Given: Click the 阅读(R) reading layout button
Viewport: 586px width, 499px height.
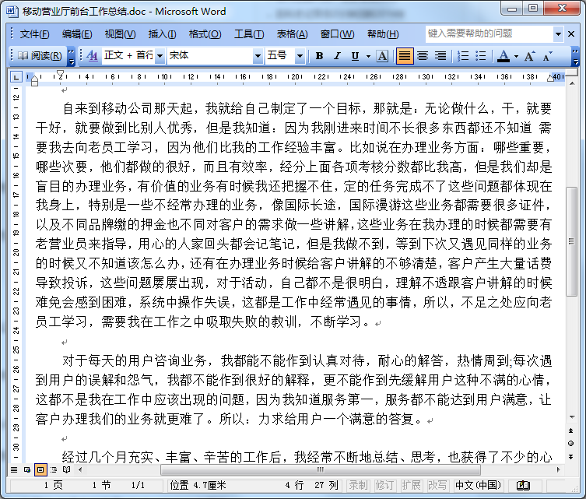Looking at the screenshot, I should tap(40, 56).
